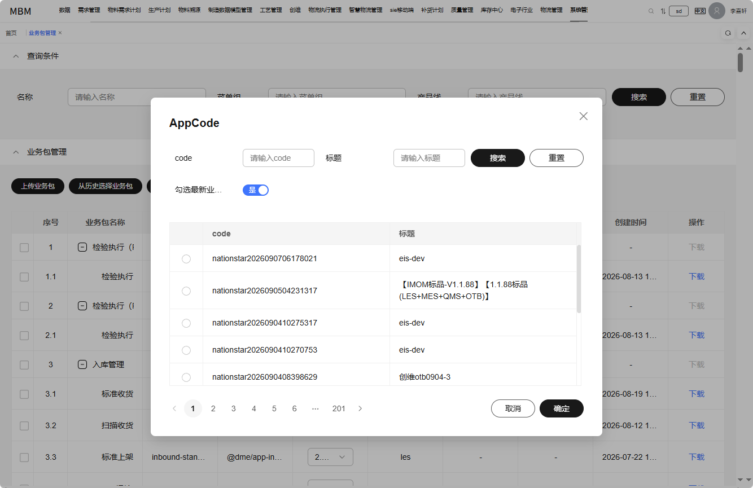Viewport: 753px width, 488px height.
Task: Go to next page arrow in pagination
Action: pos(360,408)
